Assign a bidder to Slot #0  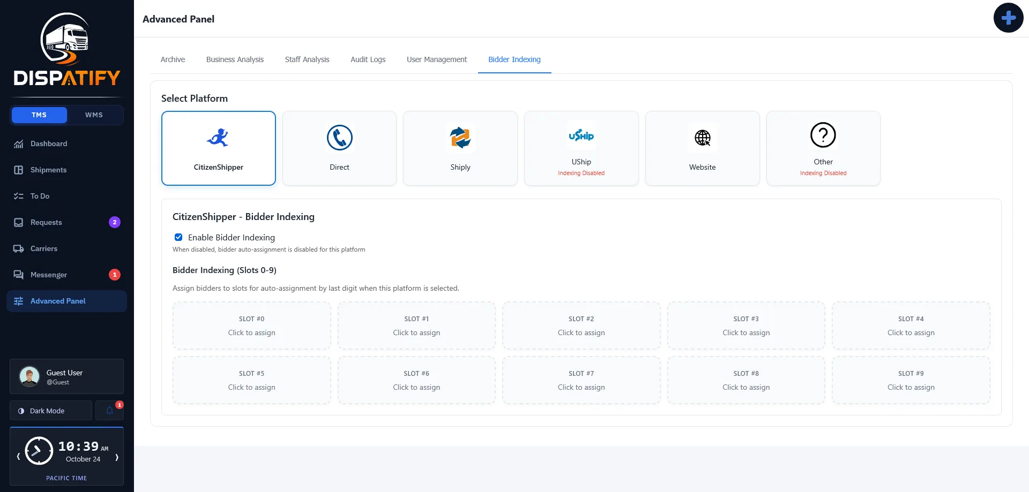pyautogui.click(x=251, y=326)
